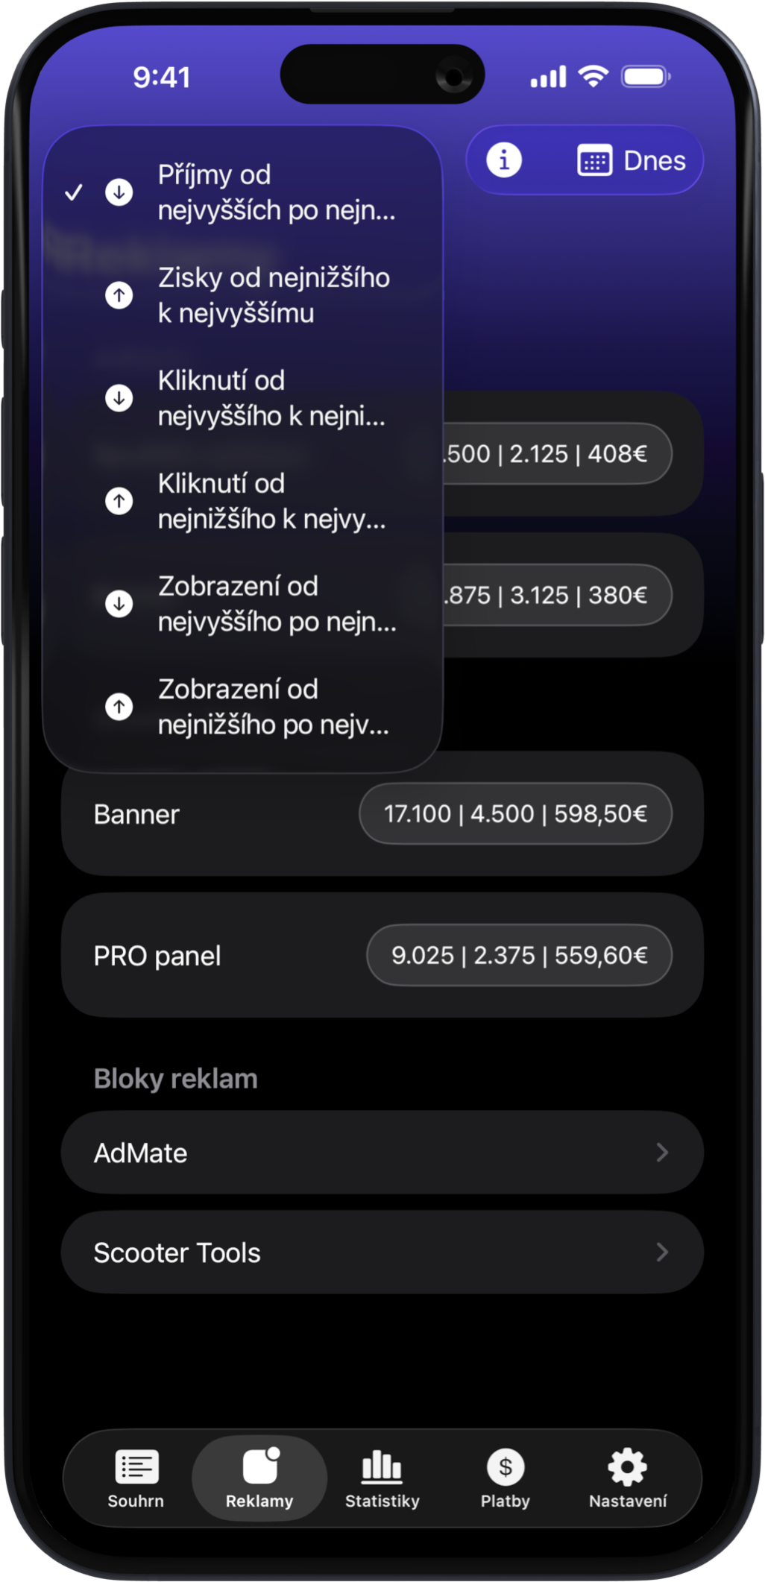
Task: Tap the Banner stats pill 17.100 | 4.500
Action: (515, 813)
